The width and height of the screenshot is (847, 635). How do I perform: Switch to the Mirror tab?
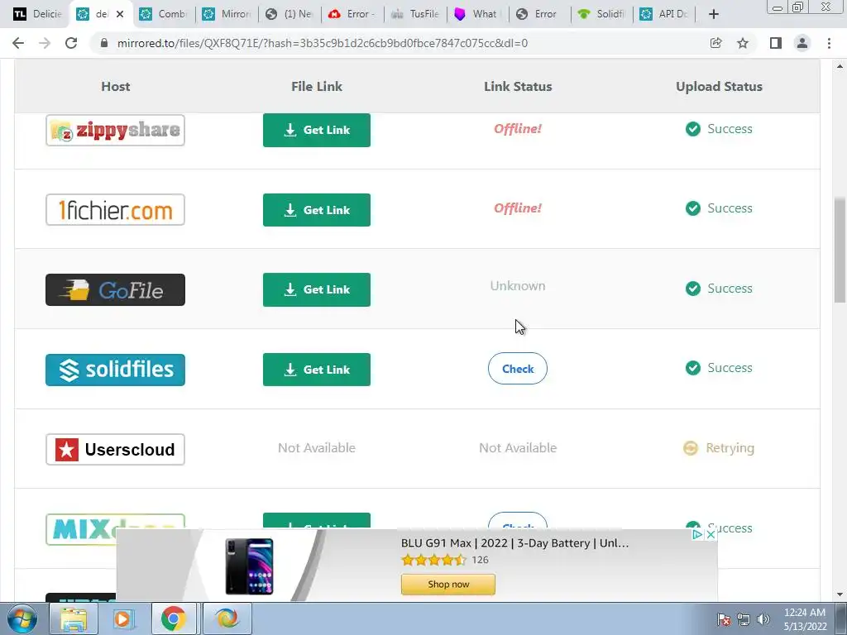point(227,14)
